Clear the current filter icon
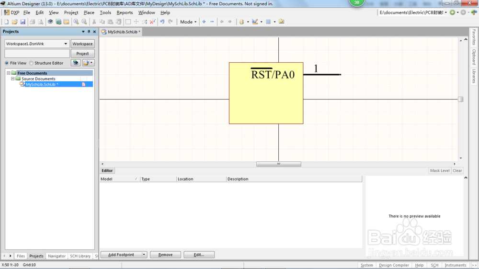The image size is (479, 269). (152, 22)
